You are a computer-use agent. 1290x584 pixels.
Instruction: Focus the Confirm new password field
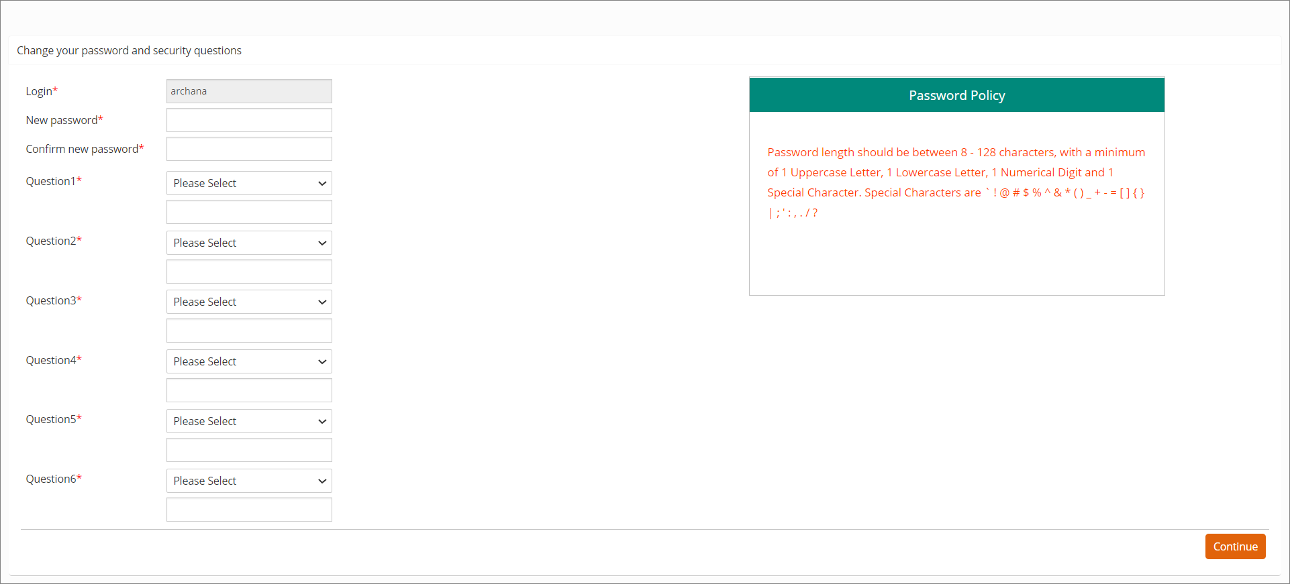click(249, 149)
